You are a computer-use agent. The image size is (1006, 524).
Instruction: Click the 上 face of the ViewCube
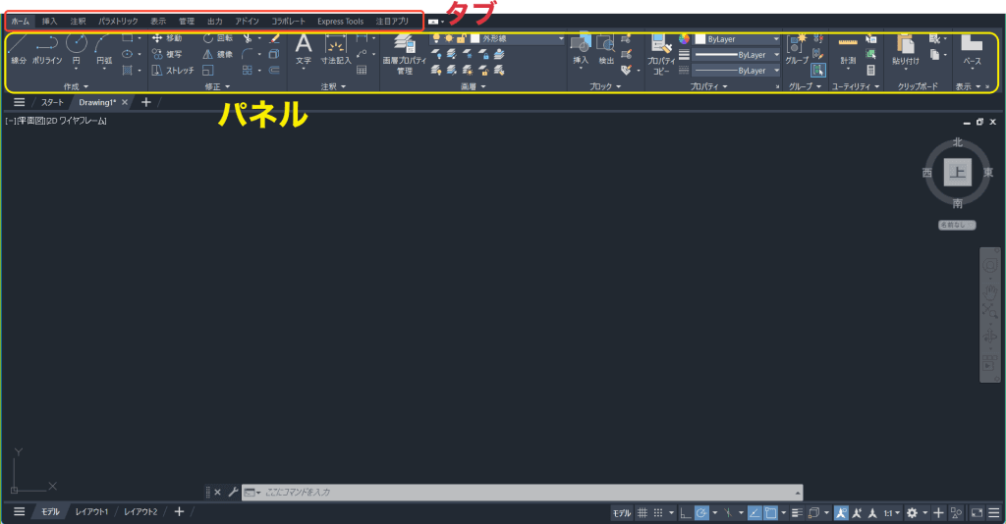click(957, 172)
